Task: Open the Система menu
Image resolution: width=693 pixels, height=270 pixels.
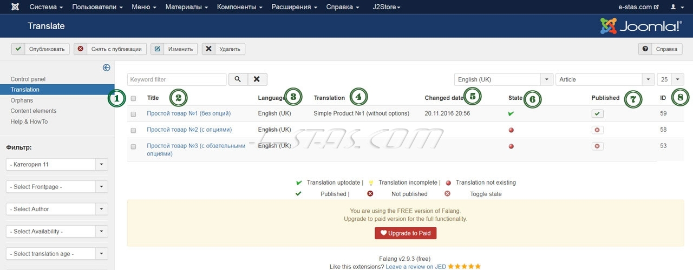Action: click(x=46, y=7)
